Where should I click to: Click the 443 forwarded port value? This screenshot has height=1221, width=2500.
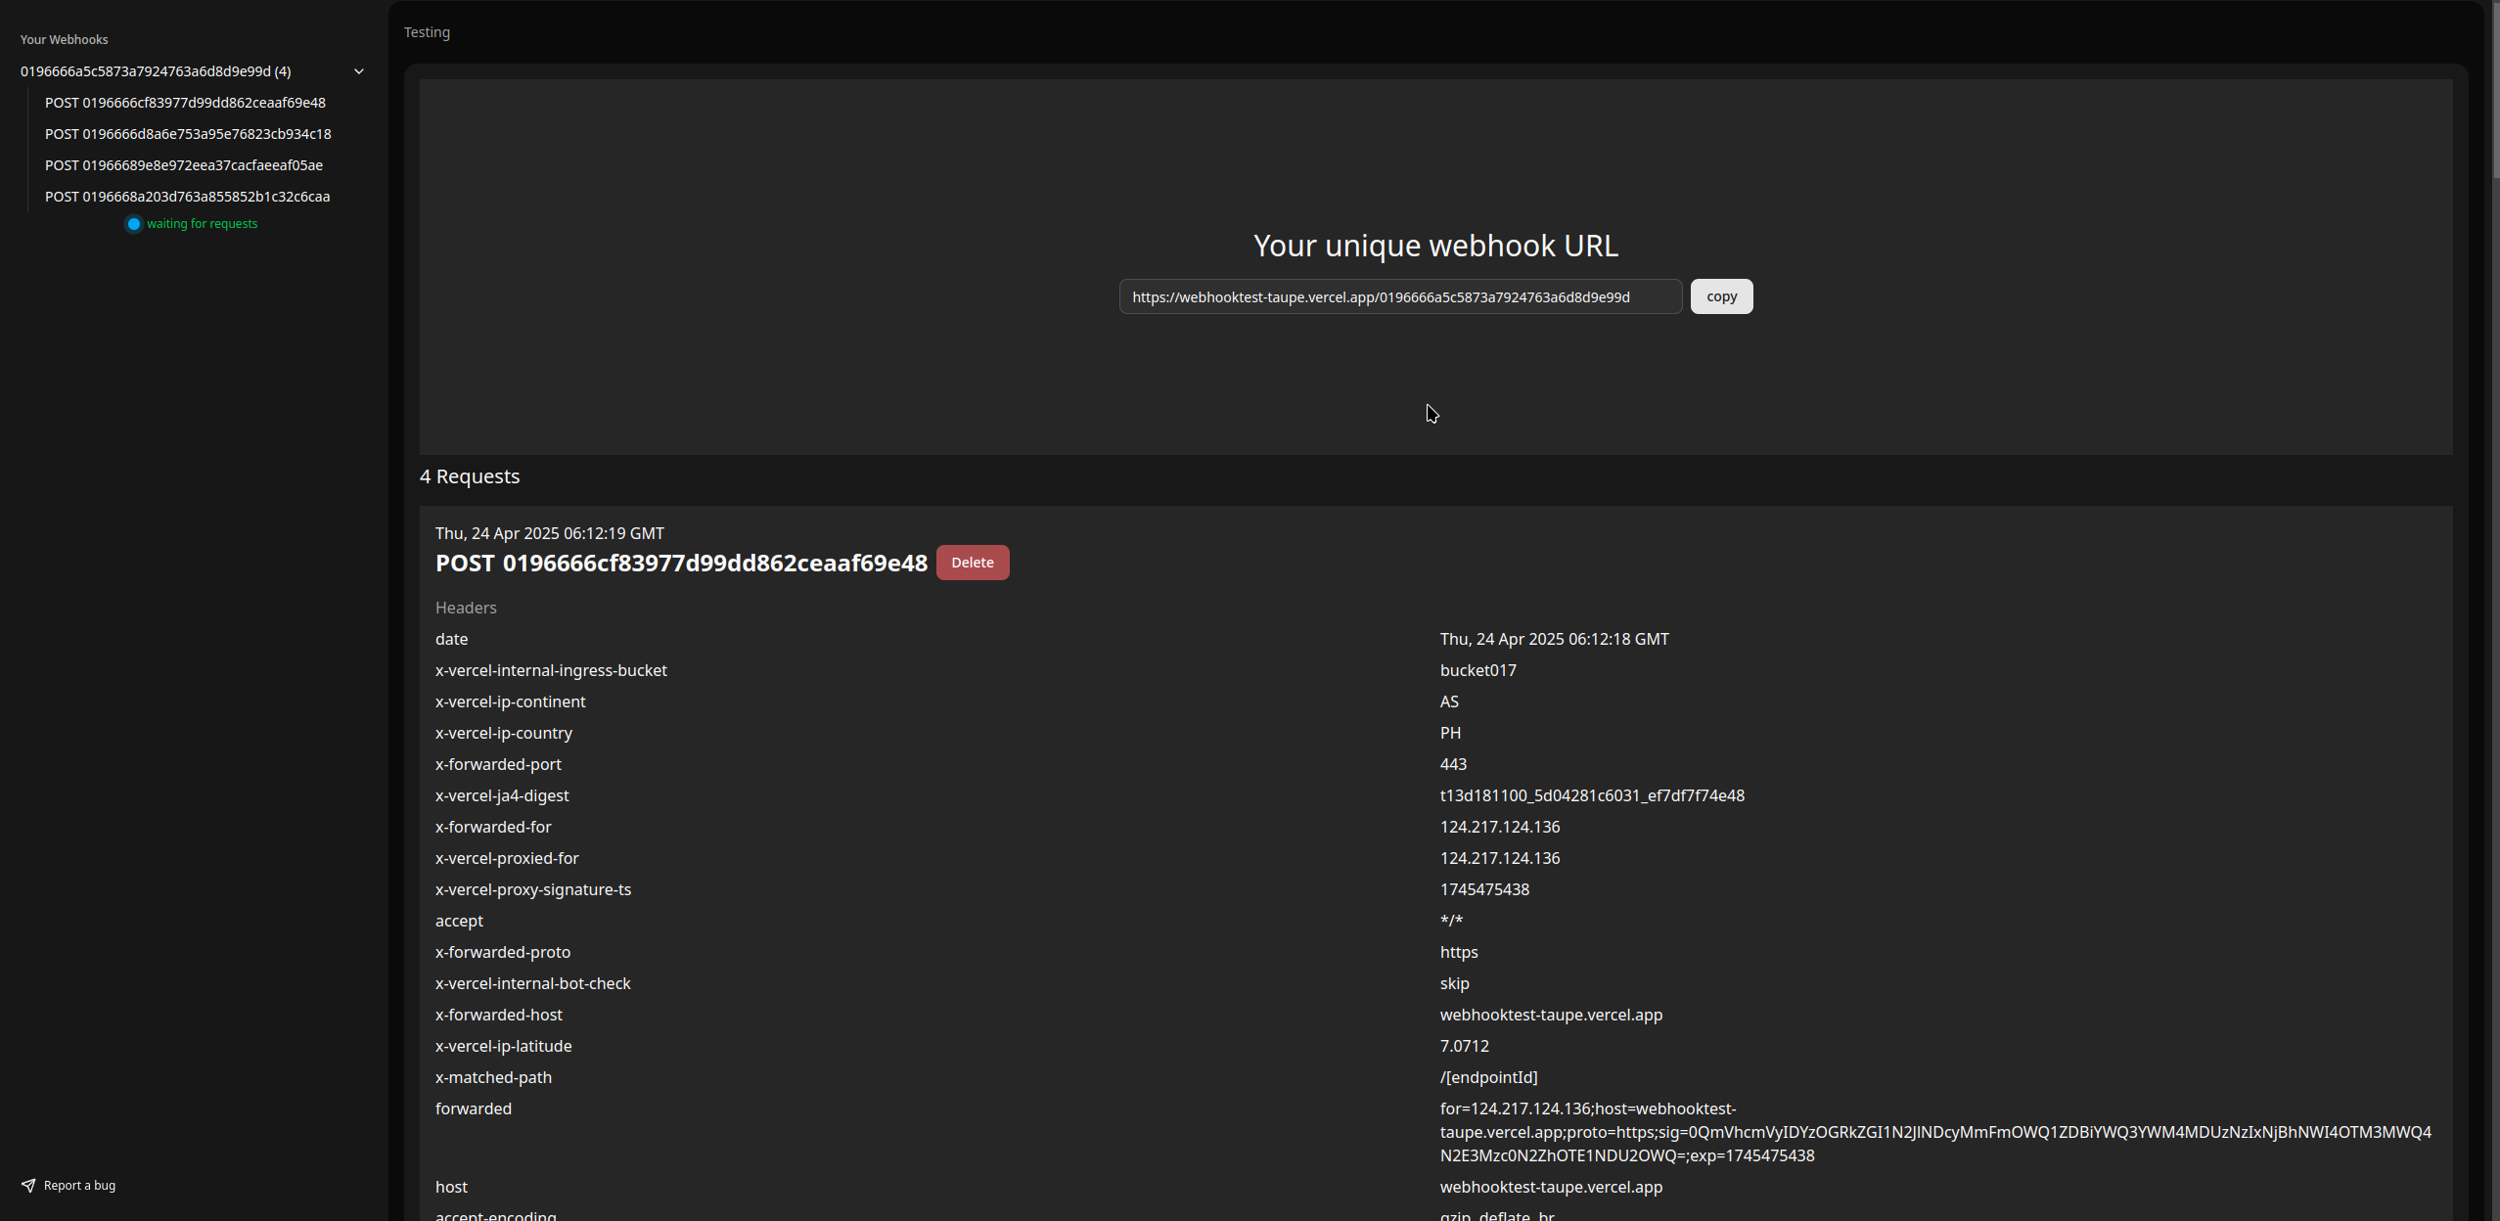point(1453,764)
